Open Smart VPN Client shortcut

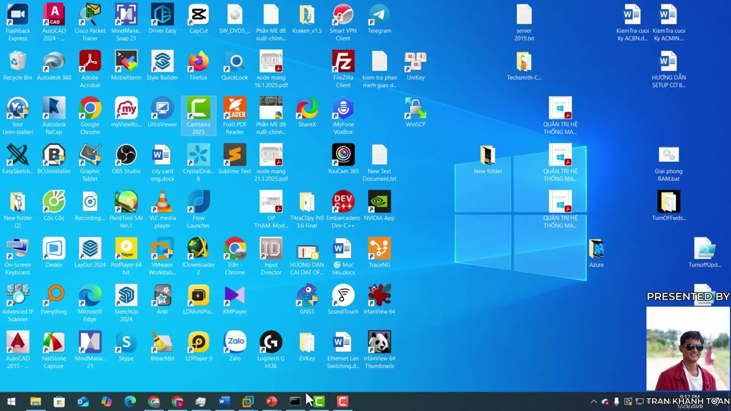pos(343,23)
